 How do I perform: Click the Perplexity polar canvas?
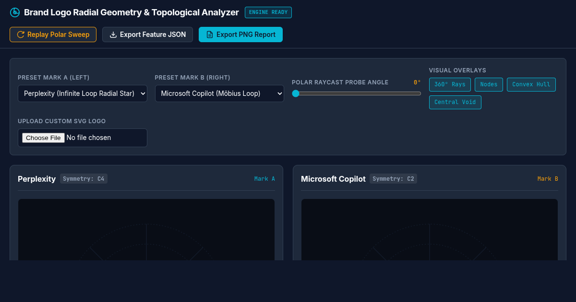click(146, 230)
